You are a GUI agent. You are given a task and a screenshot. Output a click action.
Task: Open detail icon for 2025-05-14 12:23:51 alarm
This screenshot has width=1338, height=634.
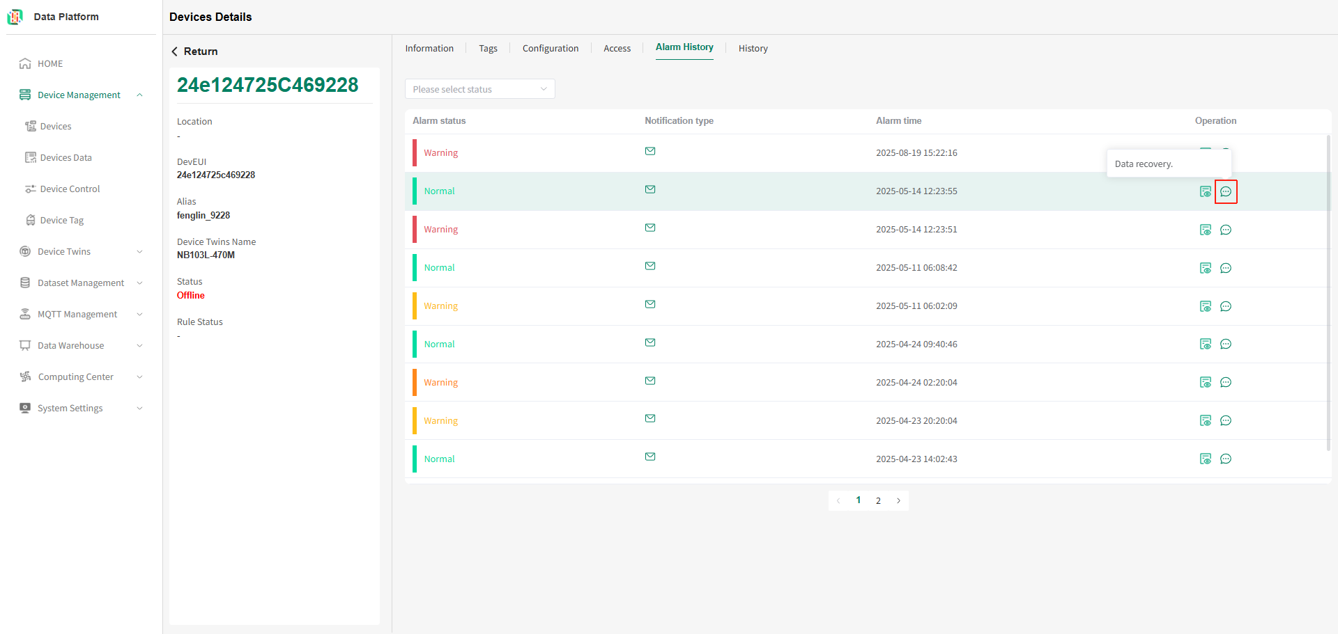pos(1206,230)
